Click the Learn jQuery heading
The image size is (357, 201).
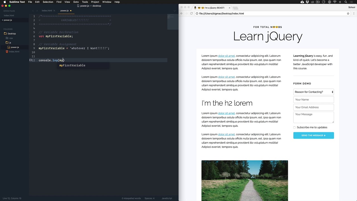268,36
